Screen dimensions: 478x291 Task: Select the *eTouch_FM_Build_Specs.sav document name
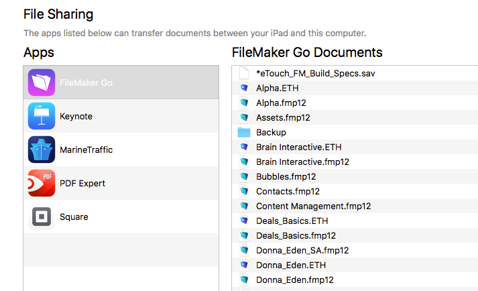316,74
